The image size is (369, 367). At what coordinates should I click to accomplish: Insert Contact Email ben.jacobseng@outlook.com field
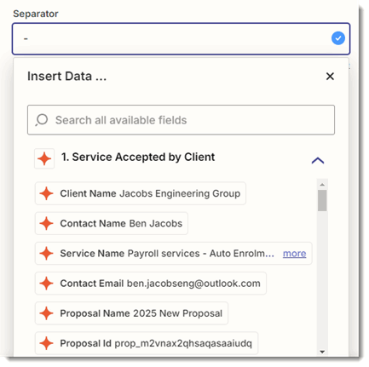151,284
